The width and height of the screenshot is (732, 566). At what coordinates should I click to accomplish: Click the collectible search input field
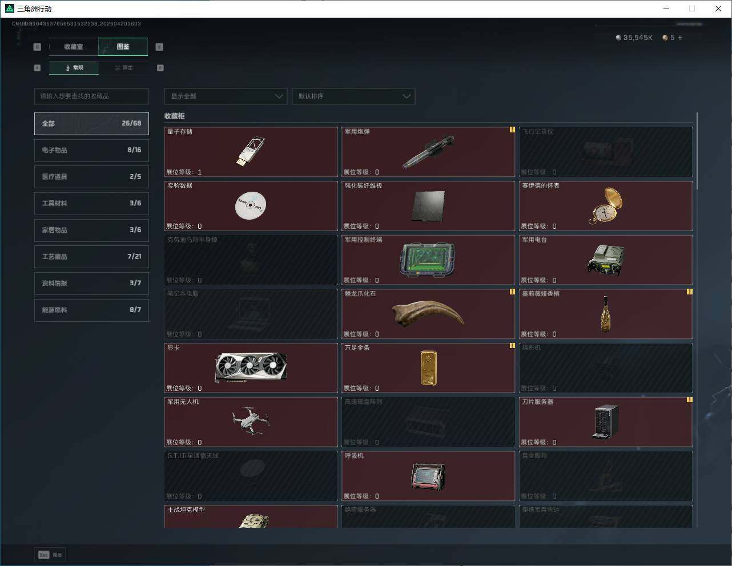[91, 96]
